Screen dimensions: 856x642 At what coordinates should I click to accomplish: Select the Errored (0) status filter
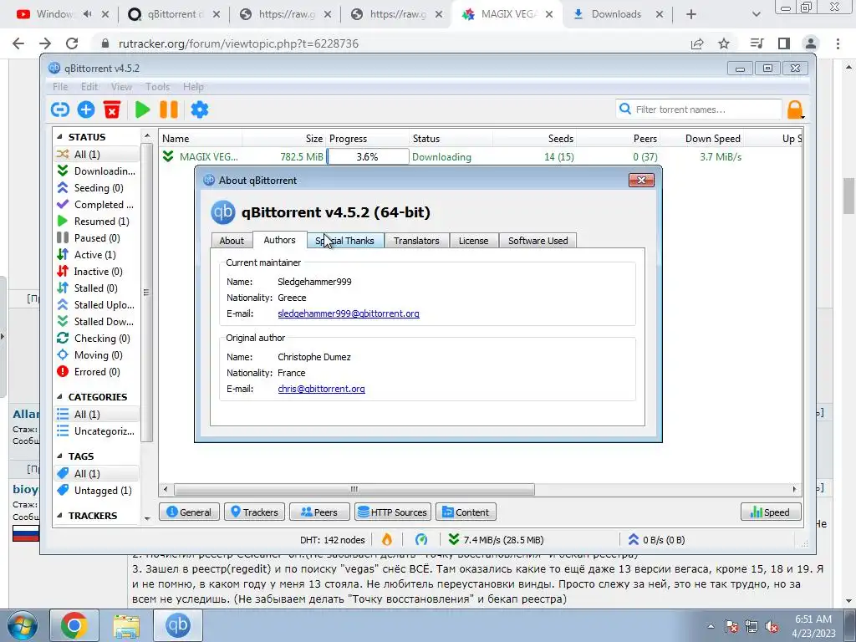coord(97,372)
